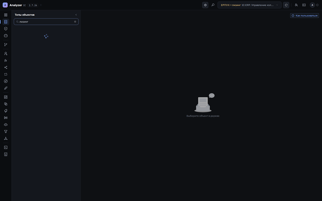
Task: Open the magnifier search icon in header
Action: (213, 5)
